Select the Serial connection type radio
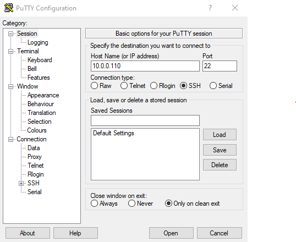The height and width of the screenshot is (242, 296). [213, 86]
